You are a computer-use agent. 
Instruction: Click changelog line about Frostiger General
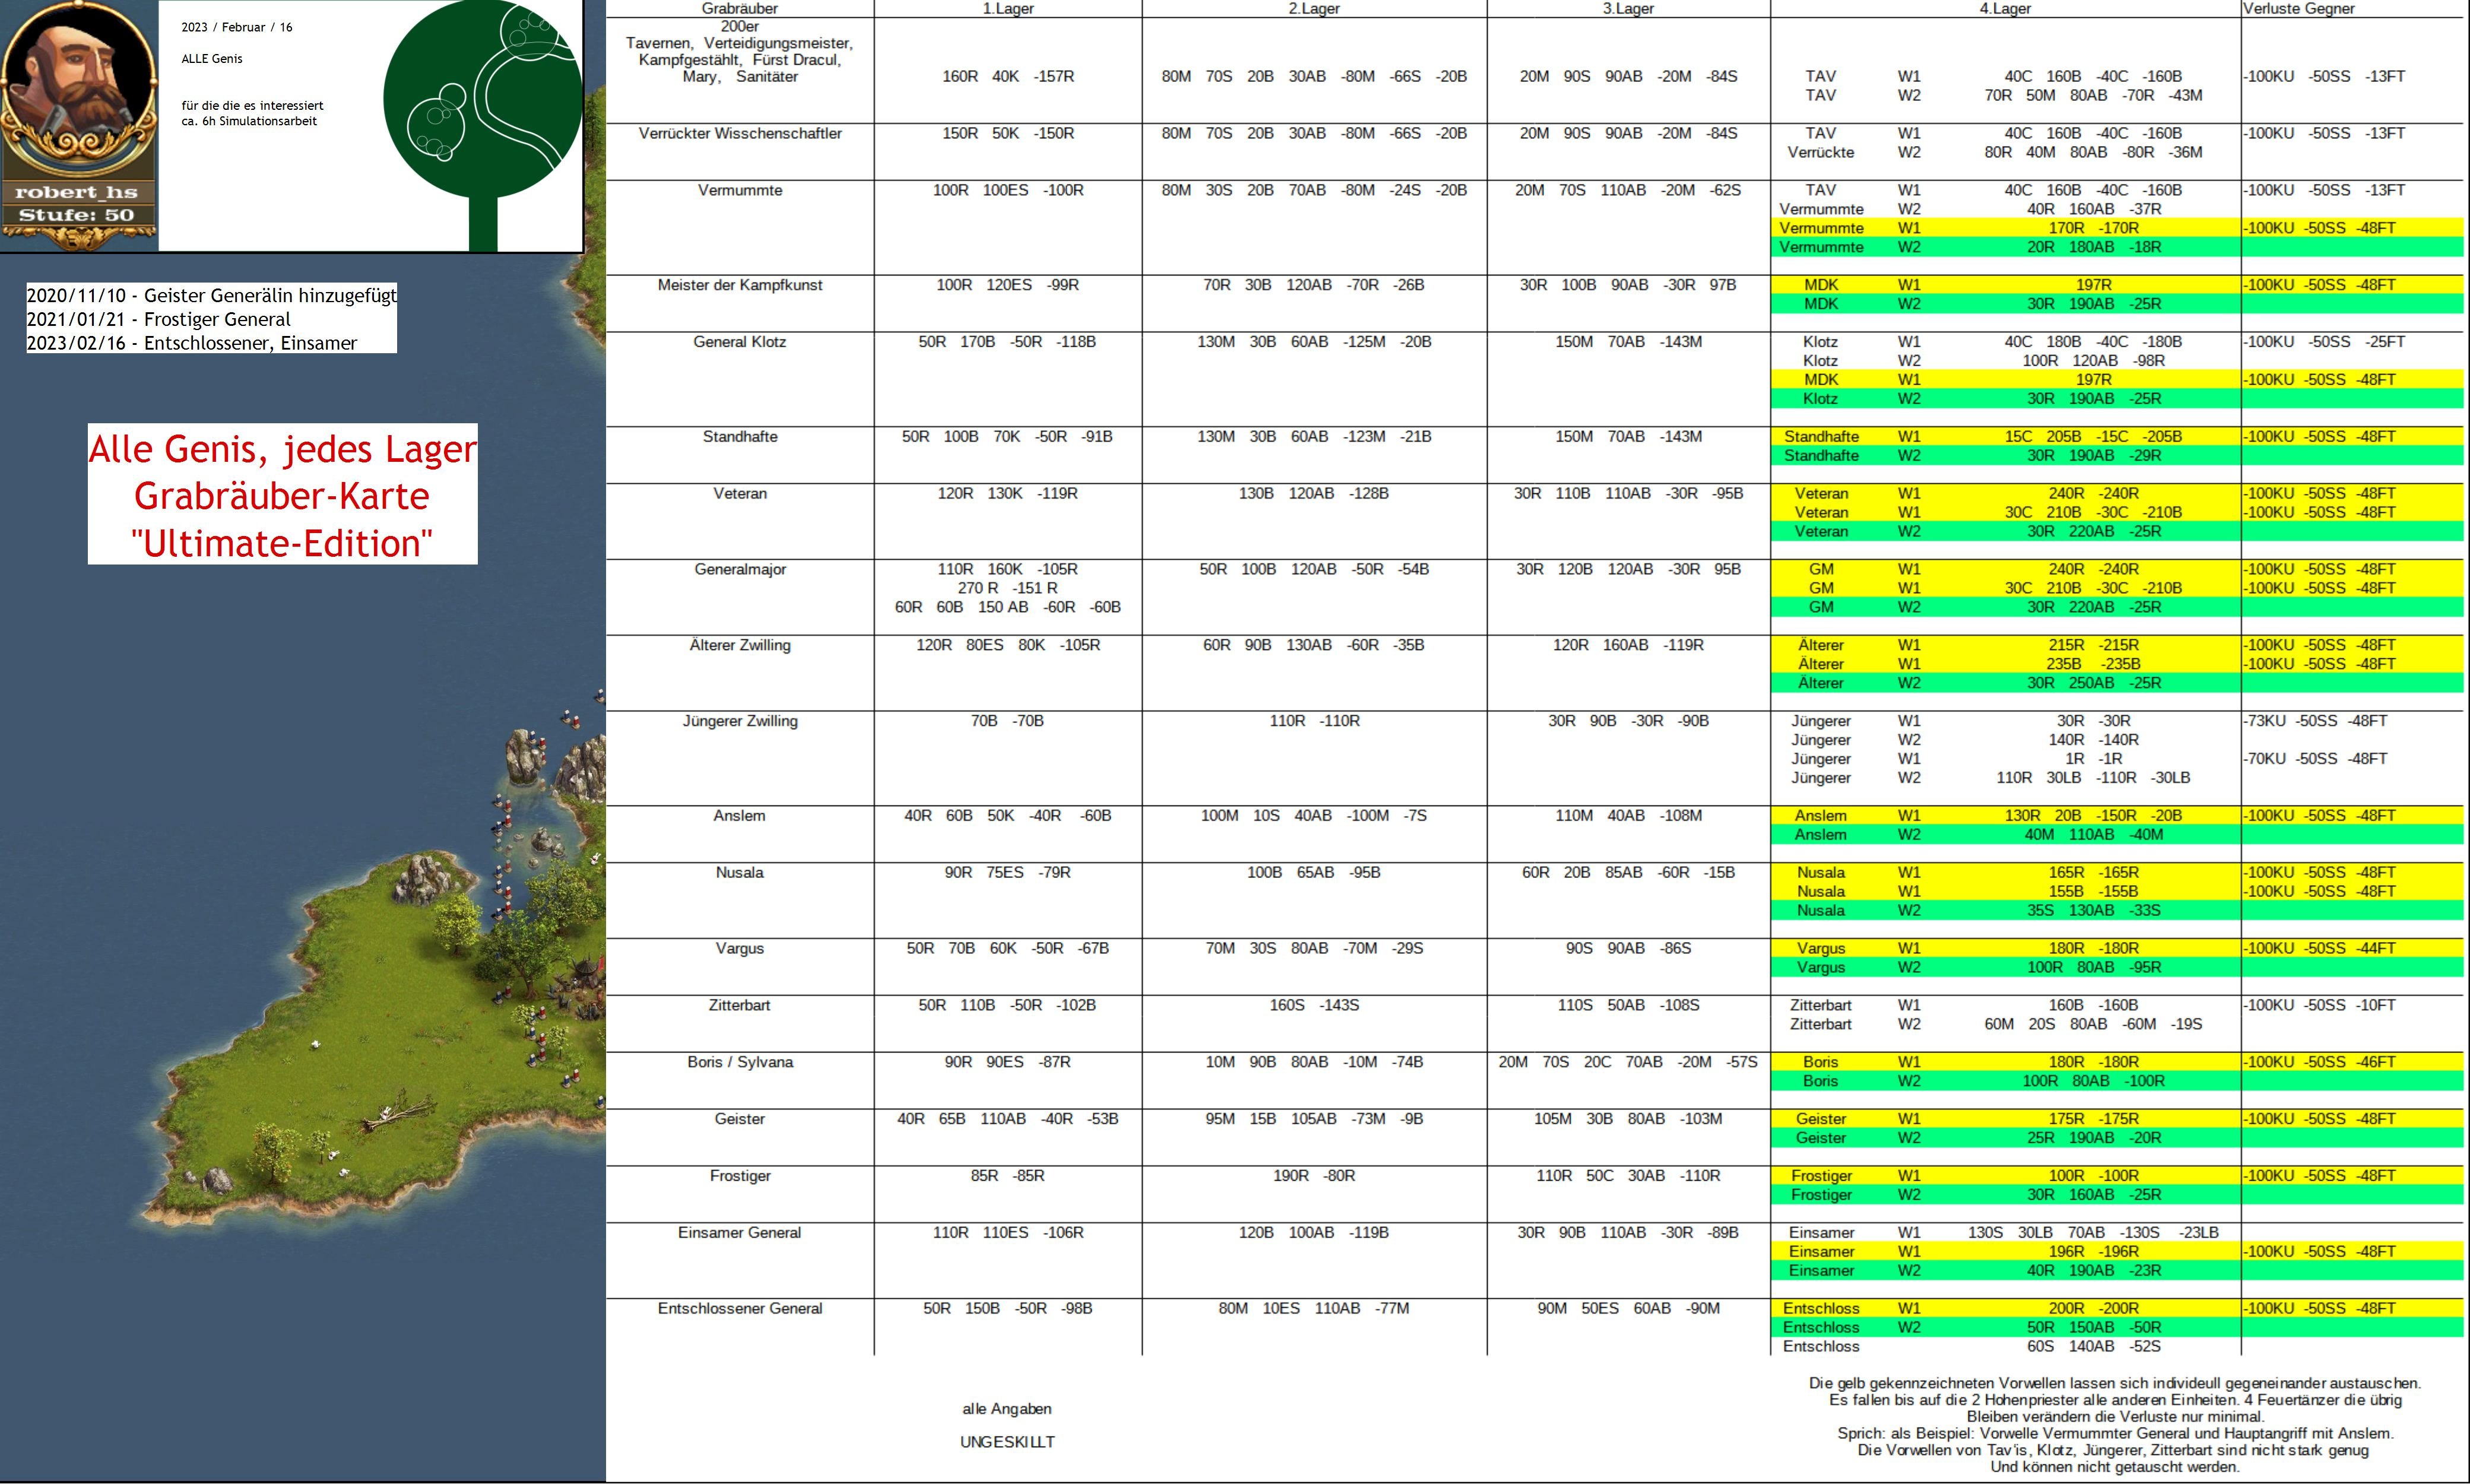click(158, 319)
